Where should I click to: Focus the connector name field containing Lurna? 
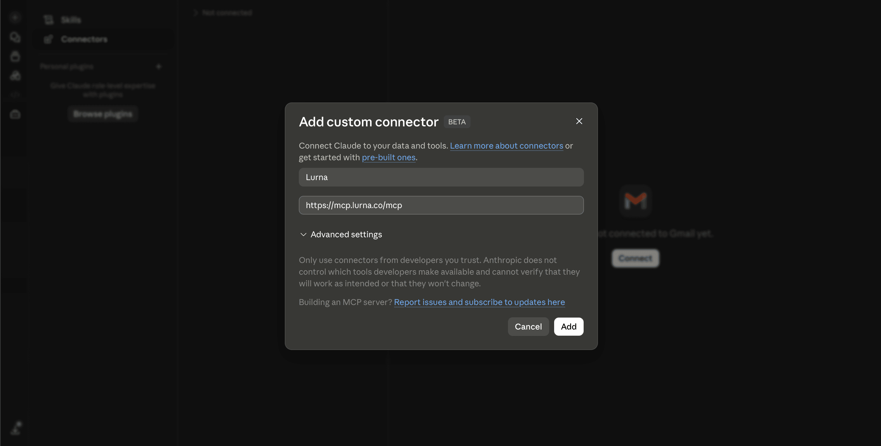441,177
